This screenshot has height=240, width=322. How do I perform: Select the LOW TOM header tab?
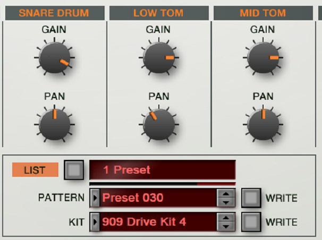tap(158, 13)
